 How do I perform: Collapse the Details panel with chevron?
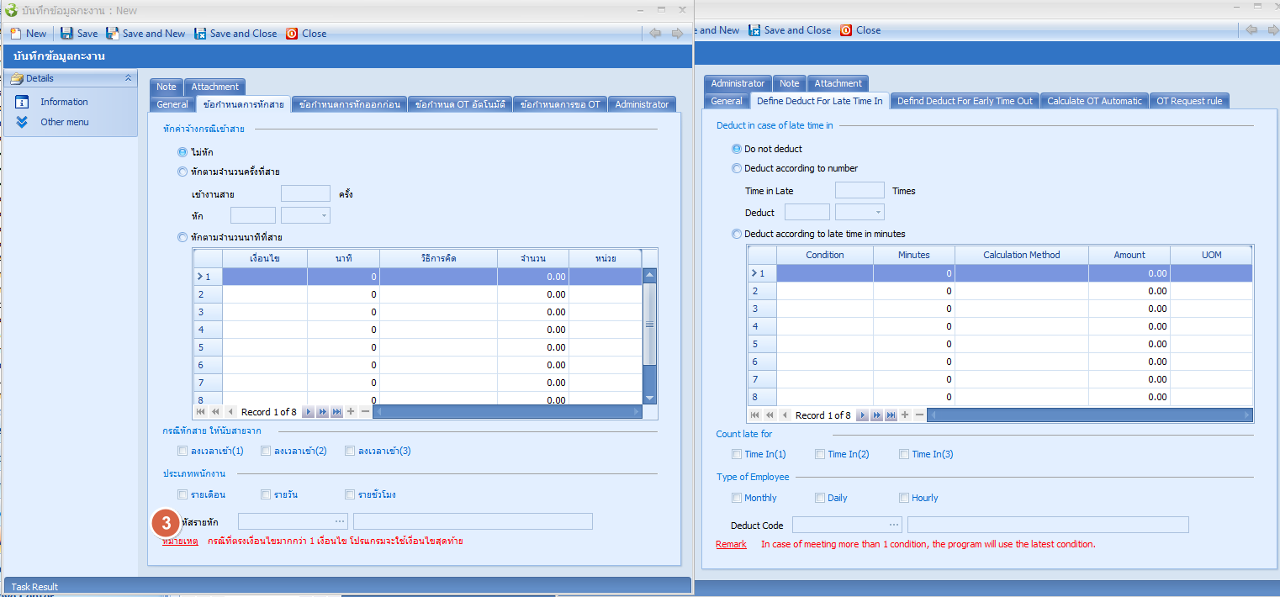(128, 78)
